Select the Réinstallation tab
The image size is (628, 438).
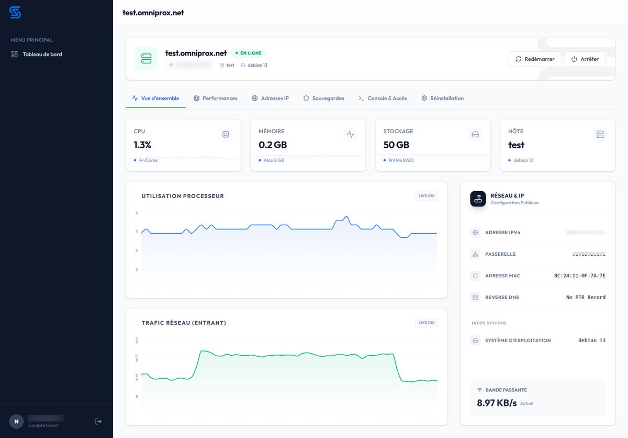(442, 98)
